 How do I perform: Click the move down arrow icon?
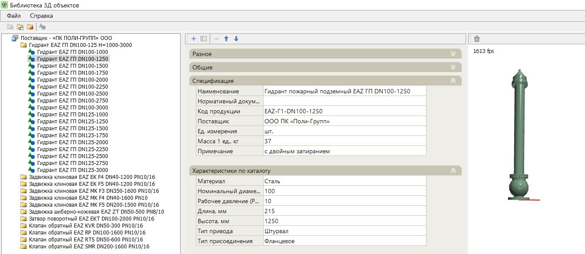[x=236, y=39]
